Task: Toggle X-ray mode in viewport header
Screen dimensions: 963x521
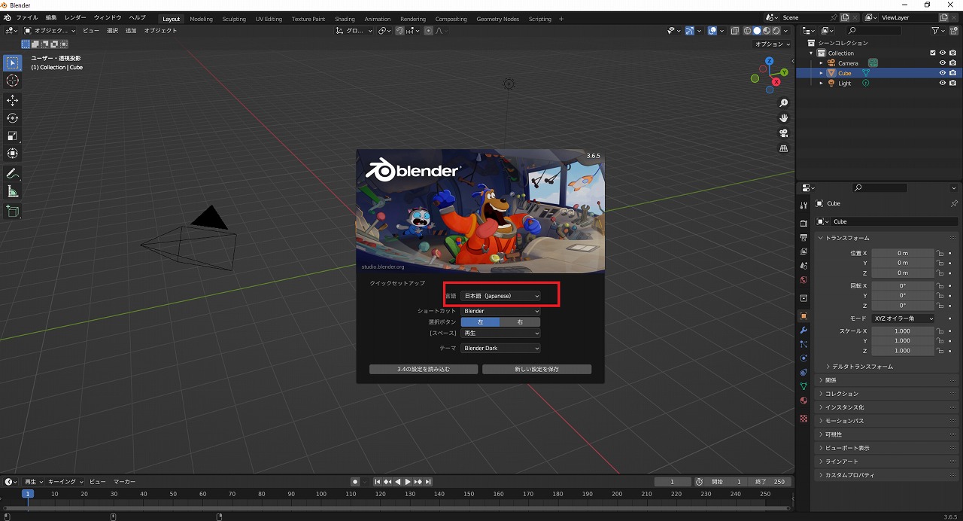Action: pos(734,31)
